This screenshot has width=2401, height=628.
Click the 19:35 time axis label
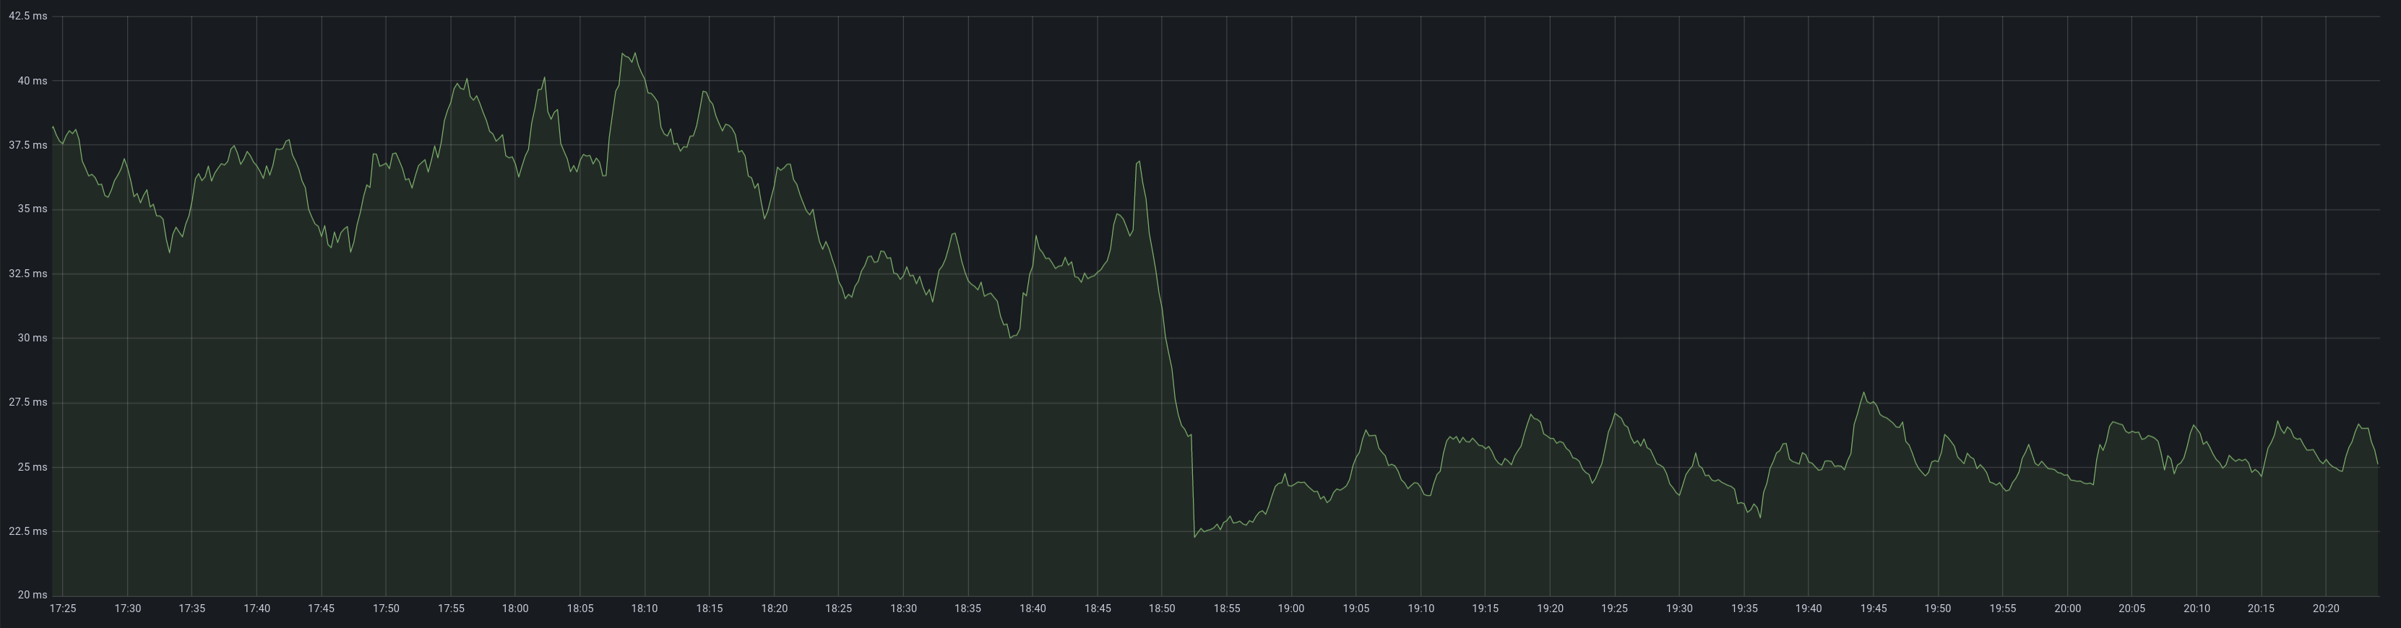tap(1745, 609)
